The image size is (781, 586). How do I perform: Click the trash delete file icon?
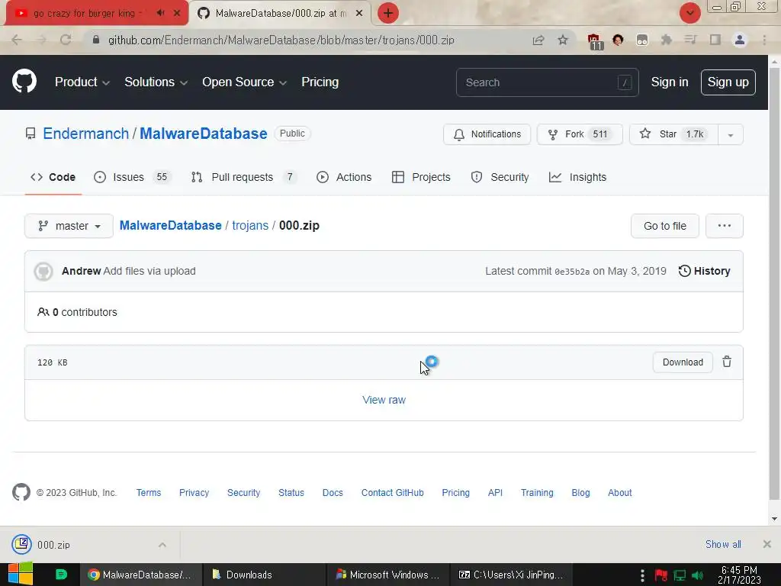pos(727,362)
